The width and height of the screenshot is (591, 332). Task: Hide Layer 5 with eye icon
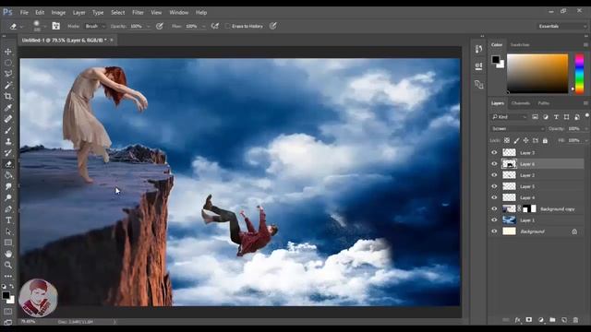pos(494,186)
